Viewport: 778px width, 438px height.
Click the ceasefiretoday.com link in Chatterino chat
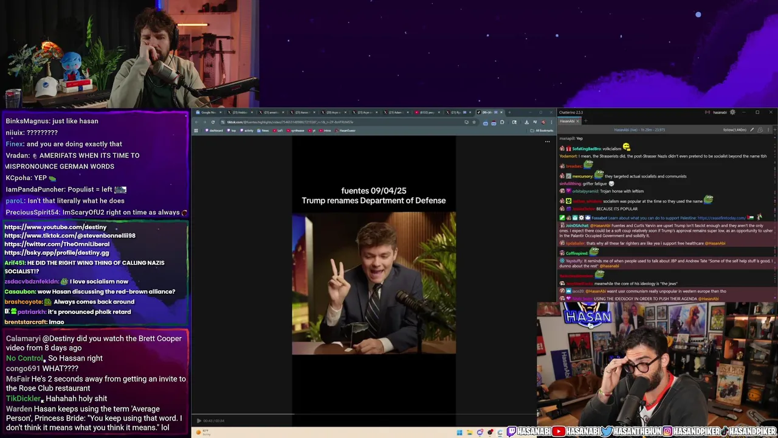coord(721,218)
